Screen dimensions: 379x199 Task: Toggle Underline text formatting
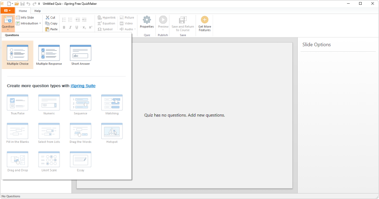77,28
